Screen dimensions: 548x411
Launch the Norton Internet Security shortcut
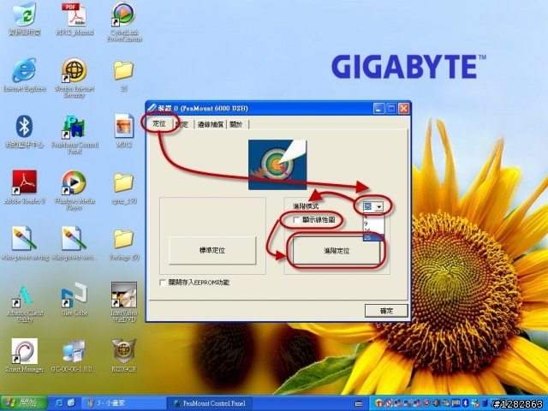[x=74, y=70]
